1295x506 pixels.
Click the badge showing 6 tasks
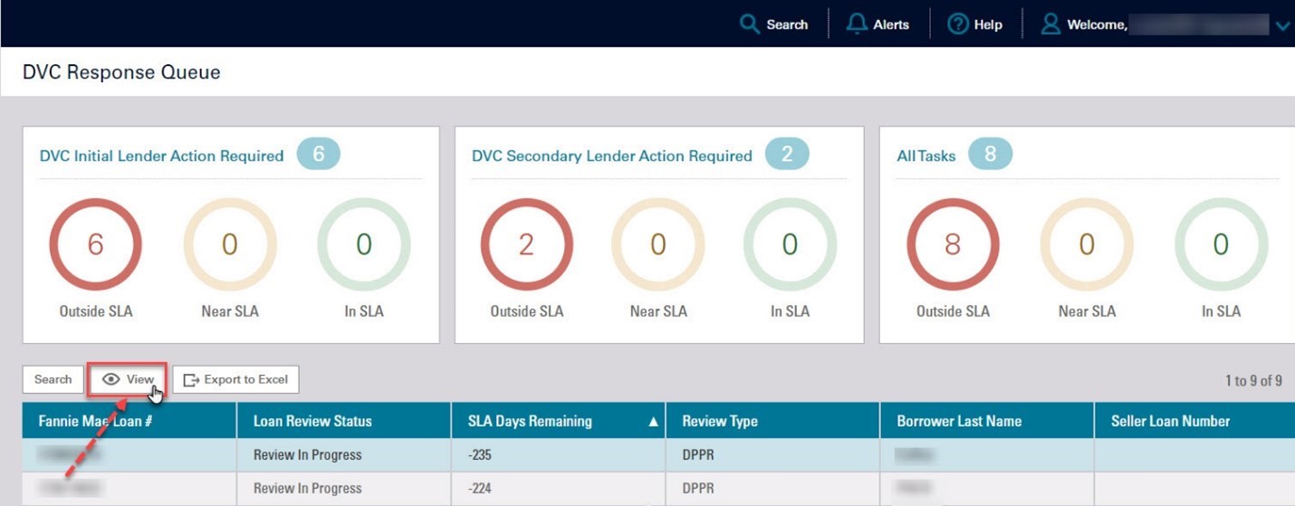[x=318, y=155]
